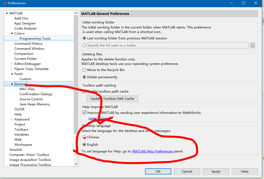Toggle Improve MATLAB user experience checkbox
This screenshot has width=264, height=179.
point(84,113)
